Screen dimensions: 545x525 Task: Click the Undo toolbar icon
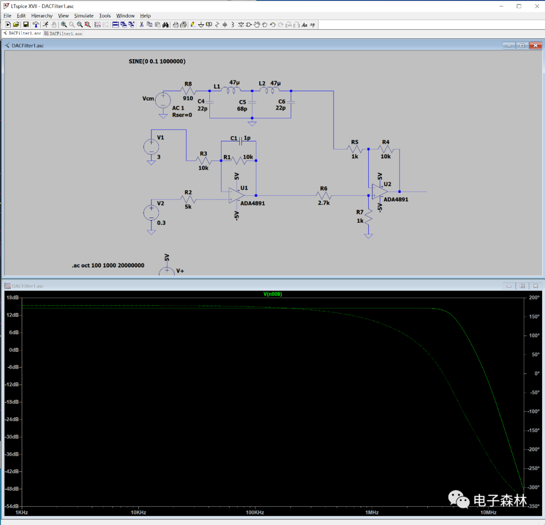272,24
